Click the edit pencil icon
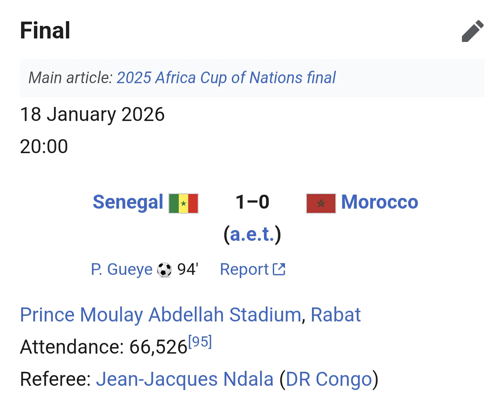The image size is (493, 398). click(472, 31)
